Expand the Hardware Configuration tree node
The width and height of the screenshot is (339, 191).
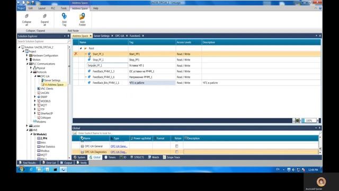click(x=27, y=55)
